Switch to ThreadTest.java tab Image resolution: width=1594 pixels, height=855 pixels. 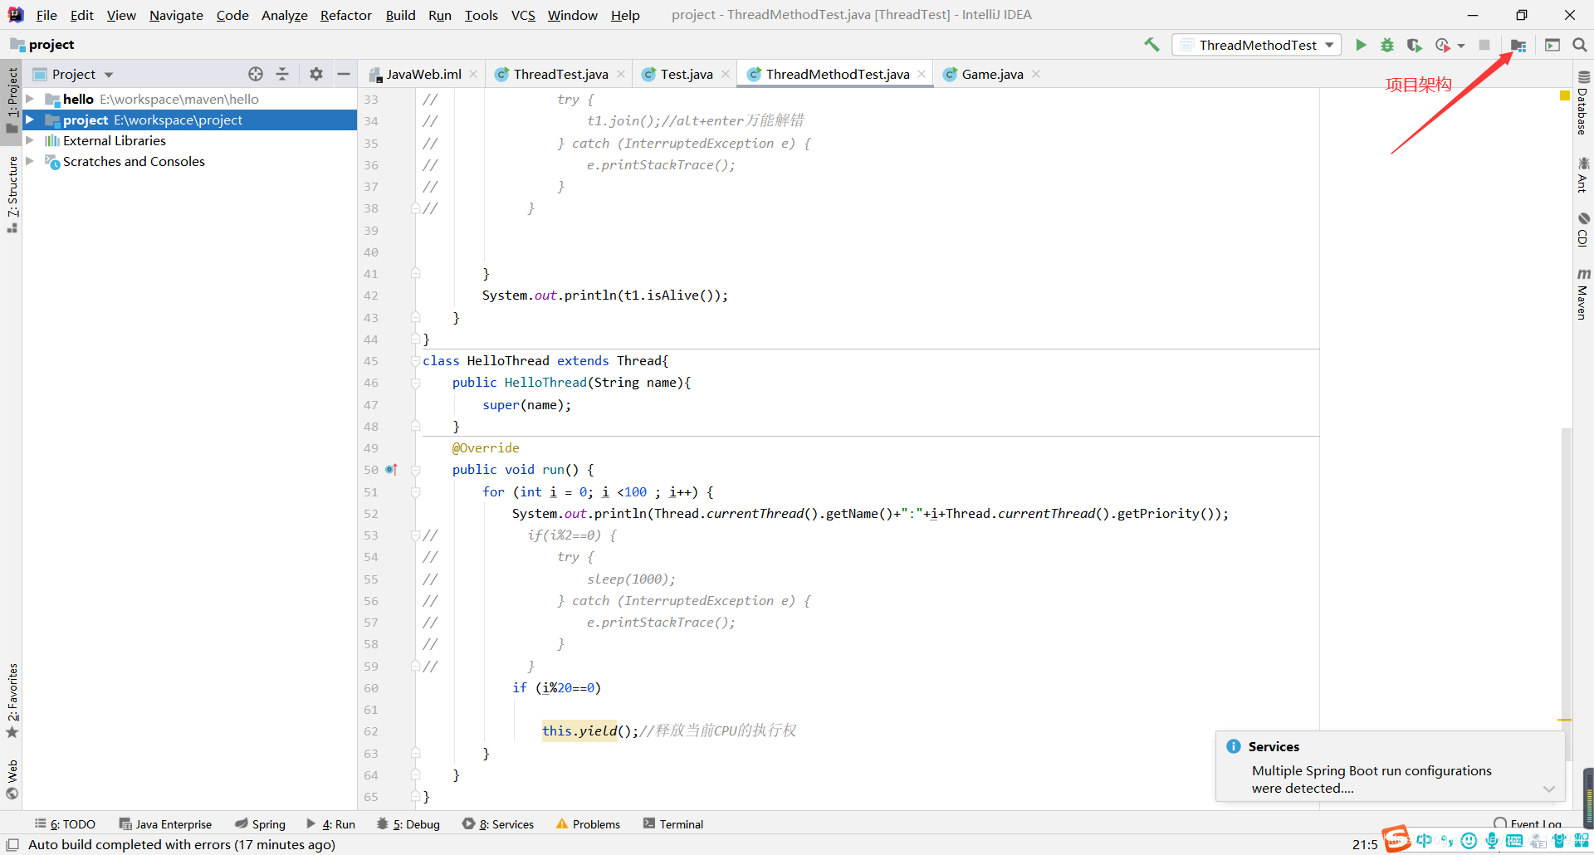click(560, 74)
